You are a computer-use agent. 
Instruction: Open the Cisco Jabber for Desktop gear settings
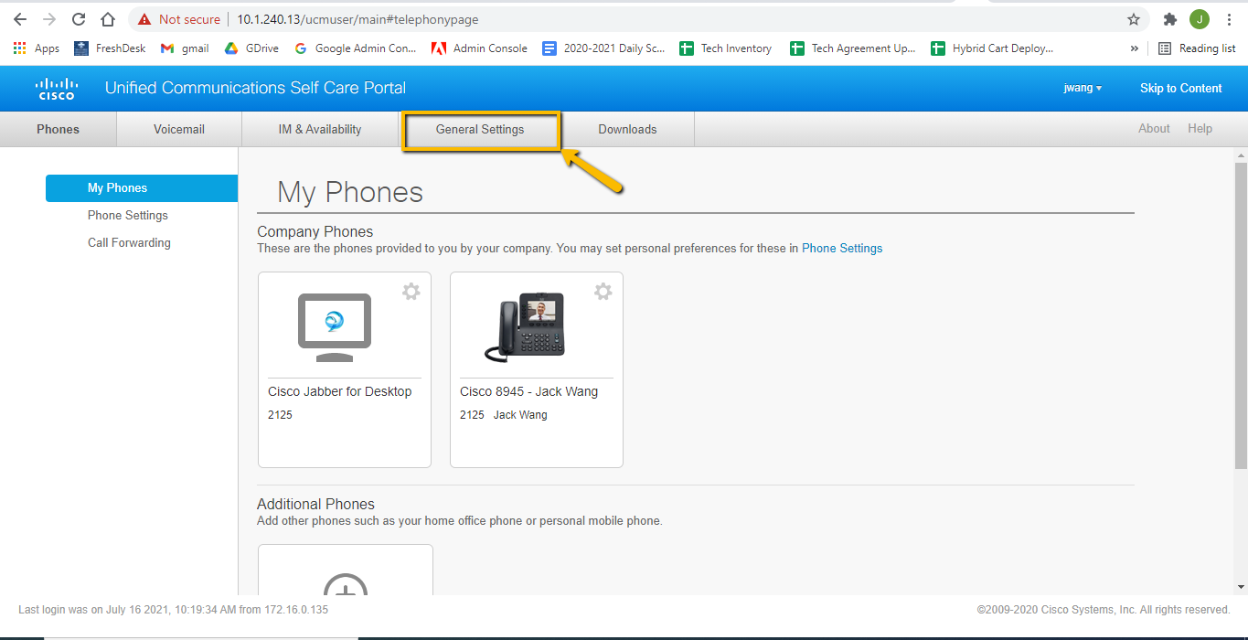click(411, 292)
